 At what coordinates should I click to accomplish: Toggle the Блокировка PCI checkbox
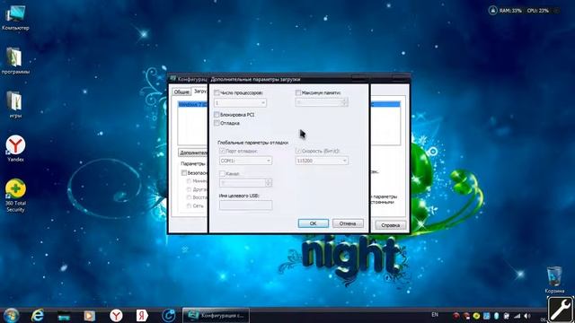[x=217, y=115]
